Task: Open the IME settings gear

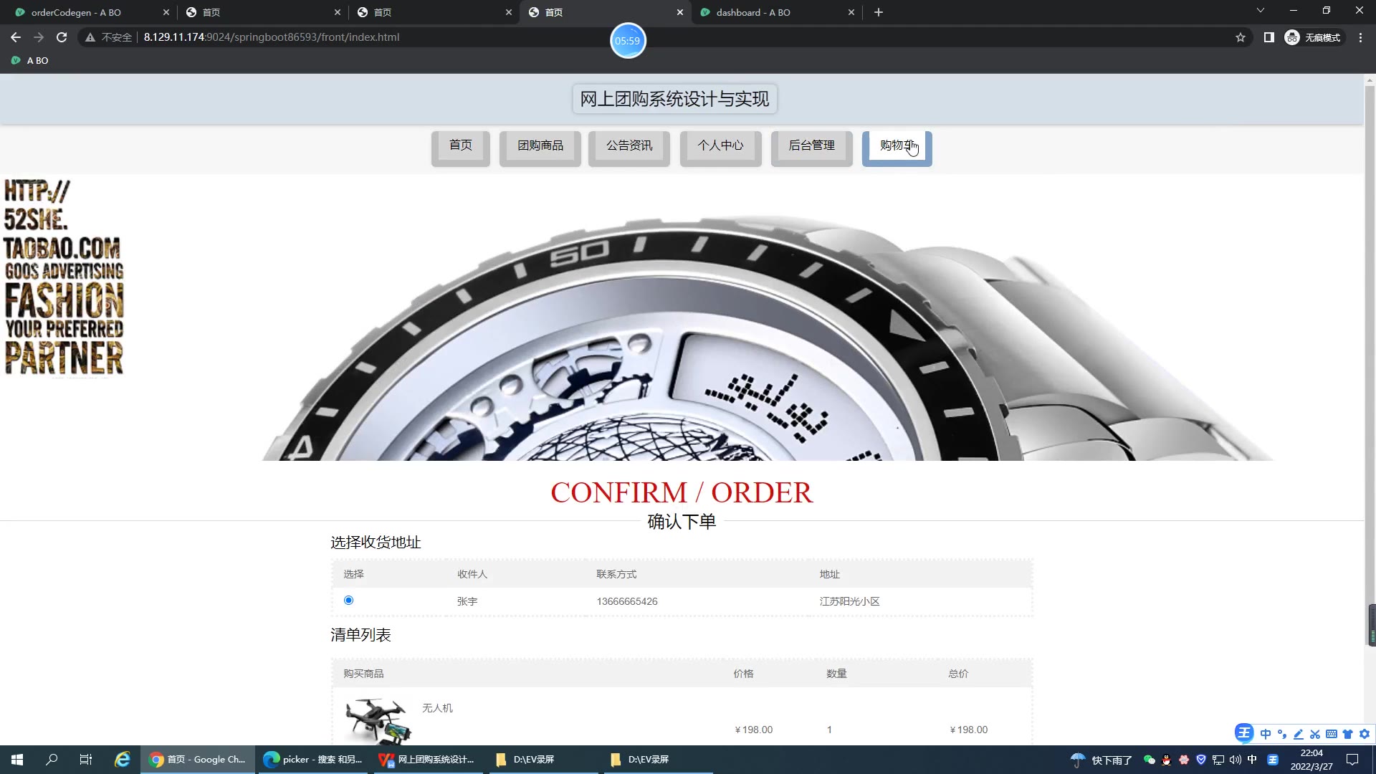Action: pyautogui.click(x=1365, y=734)
